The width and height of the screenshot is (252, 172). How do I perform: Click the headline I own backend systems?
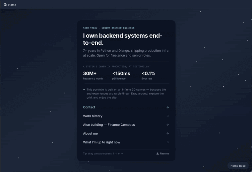[x=123, y=39]
